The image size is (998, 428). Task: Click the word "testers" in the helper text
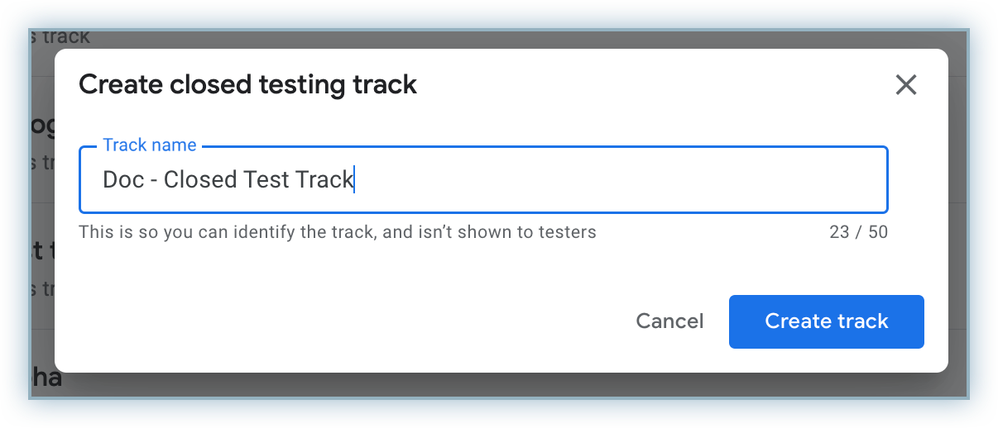pyautogui.click(x=567, y=232)
